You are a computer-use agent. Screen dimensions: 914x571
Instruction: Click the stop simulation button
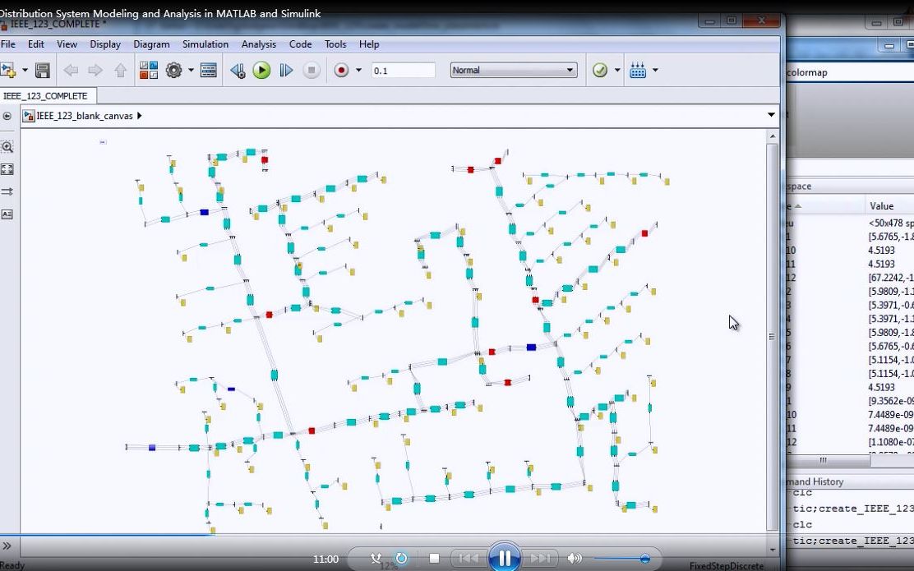pyautogui.click(x=309, y=70)
